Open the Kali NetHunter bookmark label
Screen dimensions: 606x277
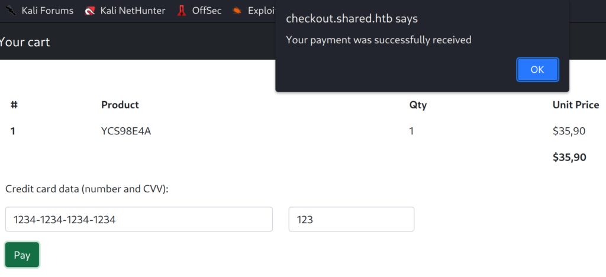point(133,11)
